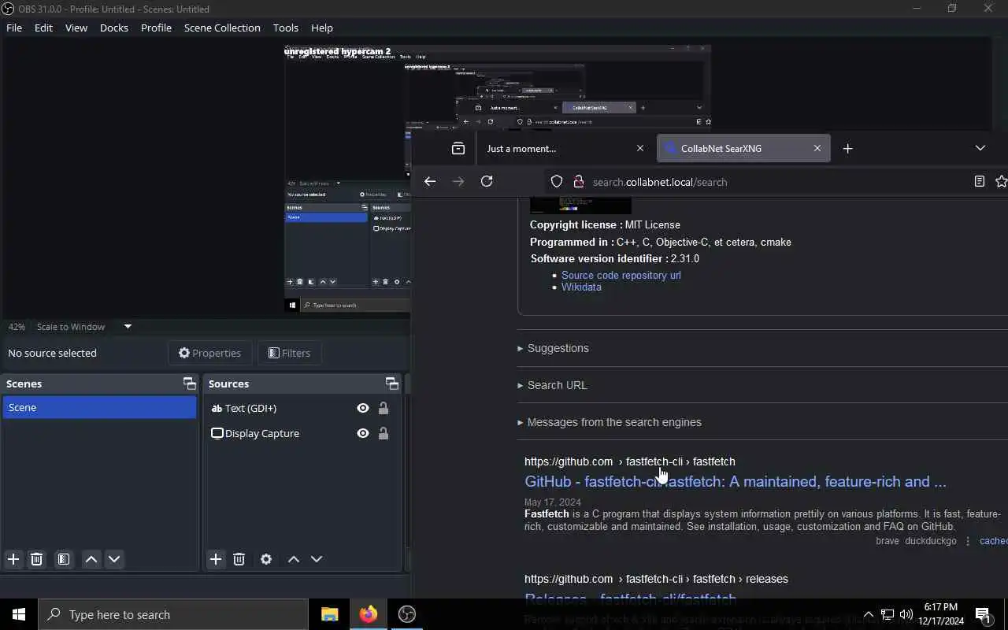Viewport: 1008px width, 630px height.
Task: Hide the Text (GDI+) source
Action: pyautogui.click(x=363, y=408)
